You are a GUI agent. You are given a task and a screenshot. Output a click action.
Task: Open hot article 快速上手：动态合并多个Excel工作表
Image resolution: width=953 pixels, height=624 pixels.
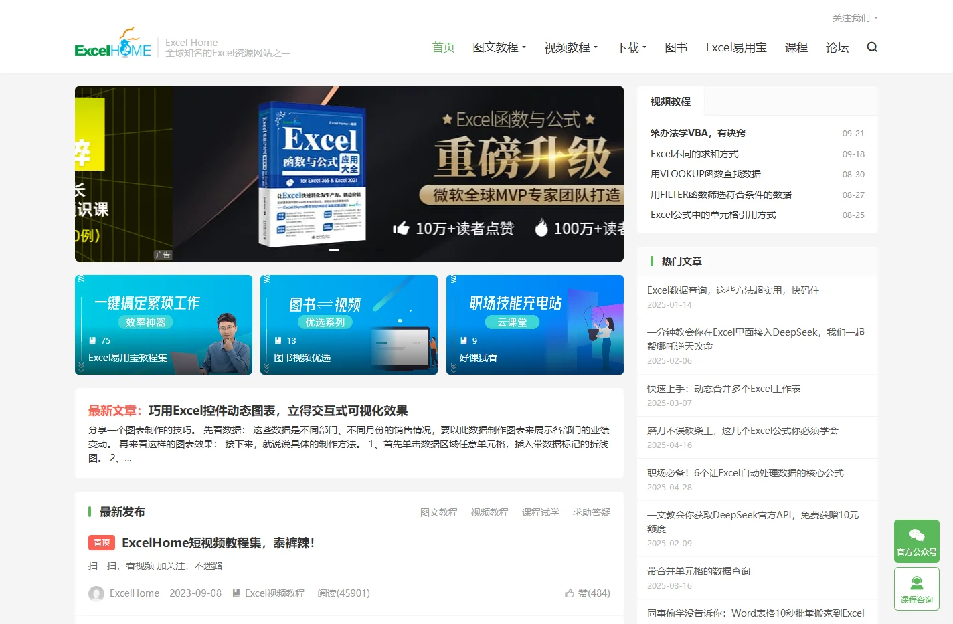(x=724, y=389)
